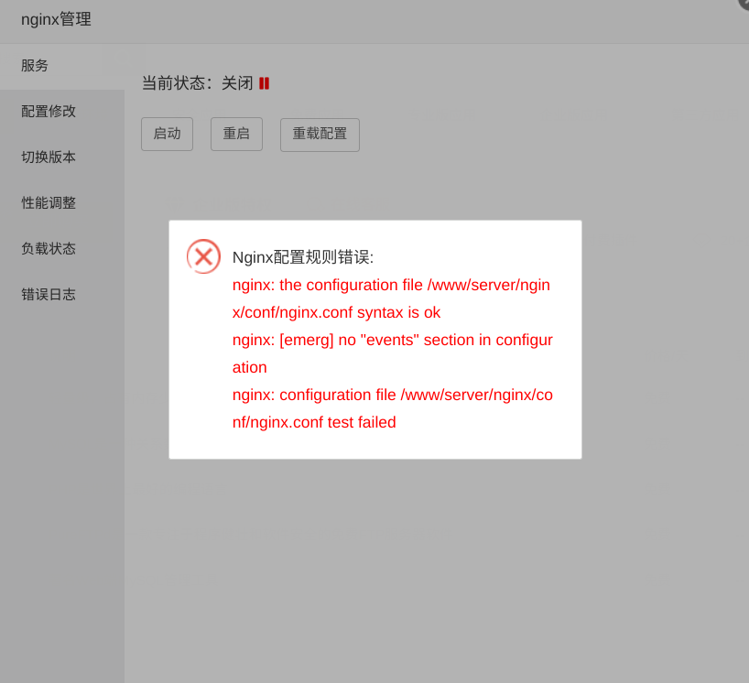
Task: Switch to 配置修改 tab
Action: pos(62,112)
